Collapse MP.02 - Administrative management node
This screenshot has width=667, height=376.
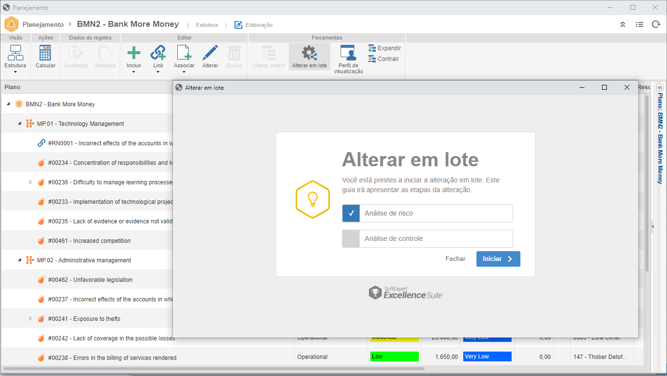20,260
